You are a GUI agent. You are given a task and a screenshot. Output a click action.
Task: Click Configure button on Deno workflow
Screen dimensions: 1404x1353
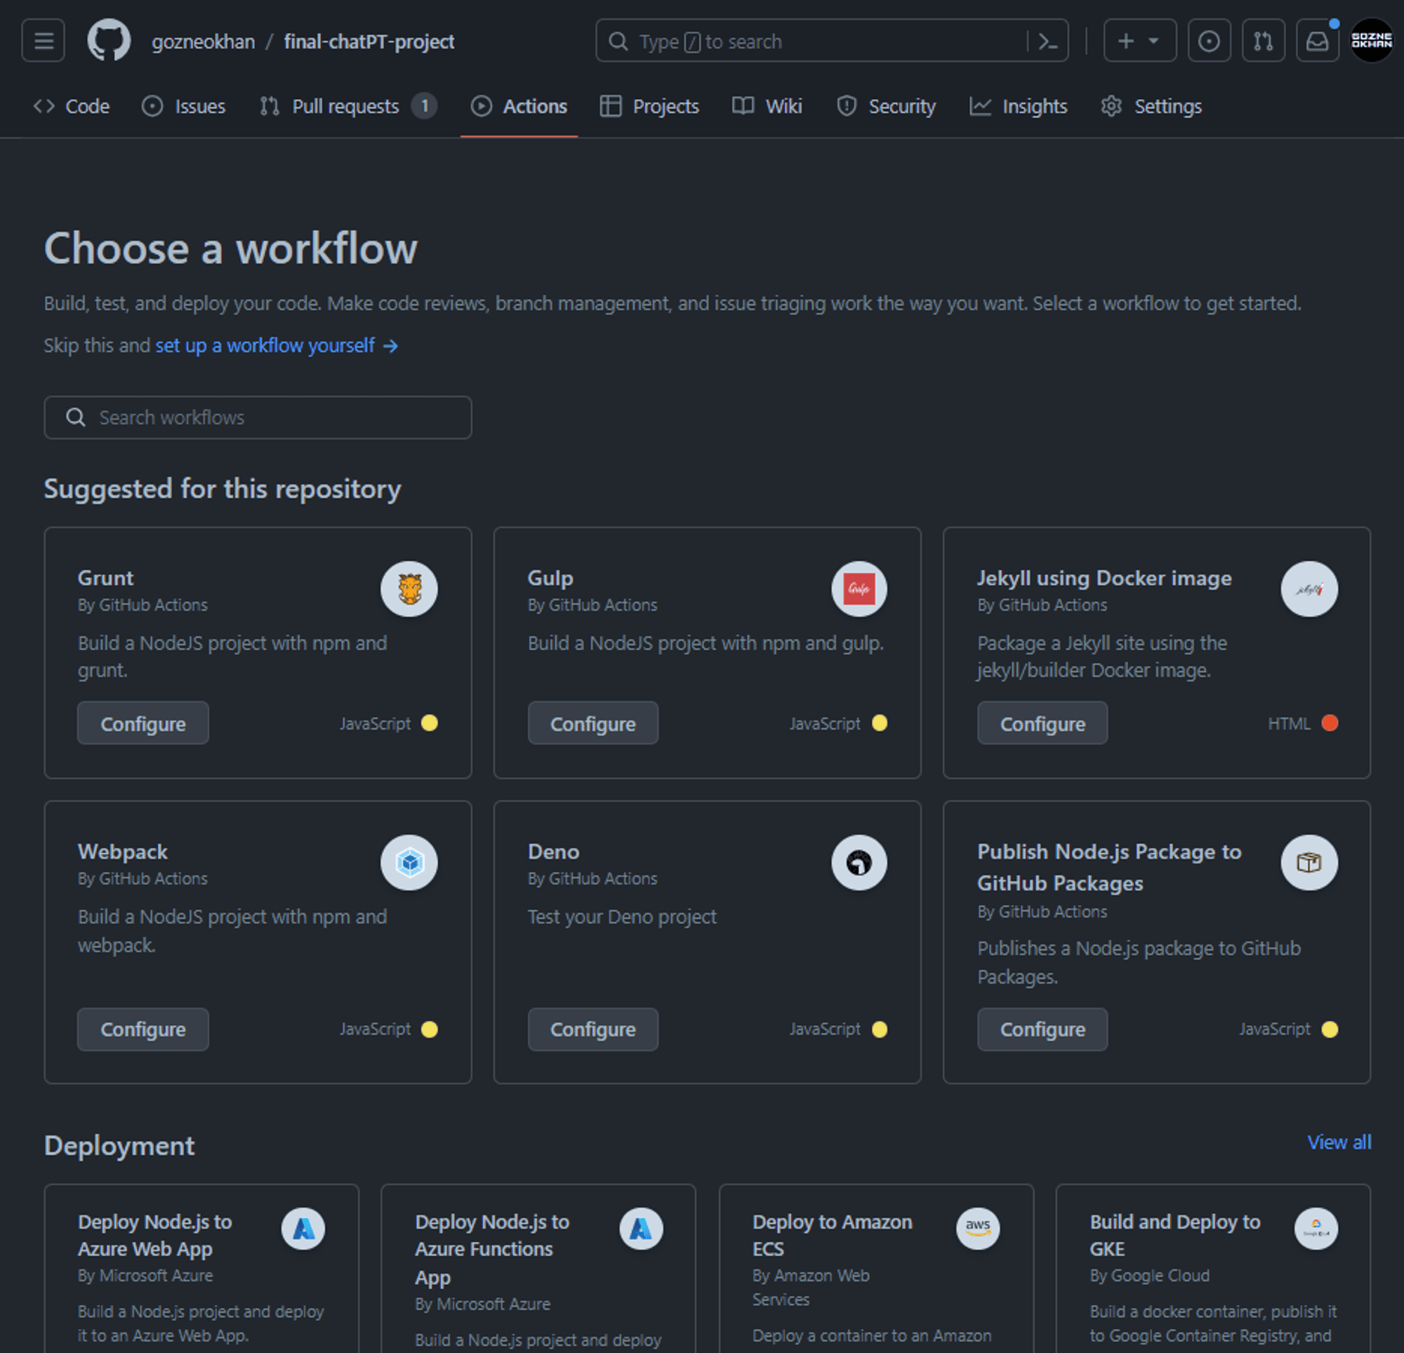(x=593, y=1028)
